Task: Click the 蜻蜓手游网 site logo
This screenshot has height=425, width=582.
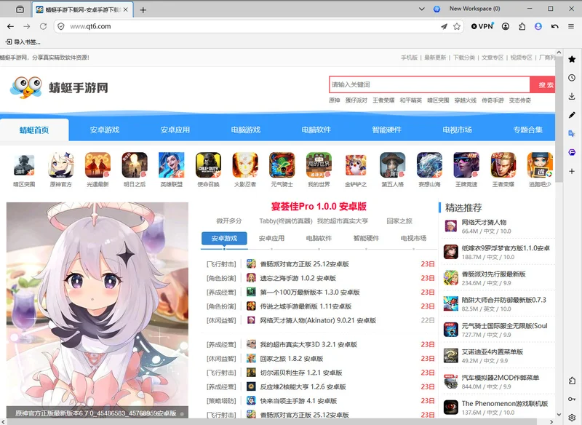Action: point(60,87)
